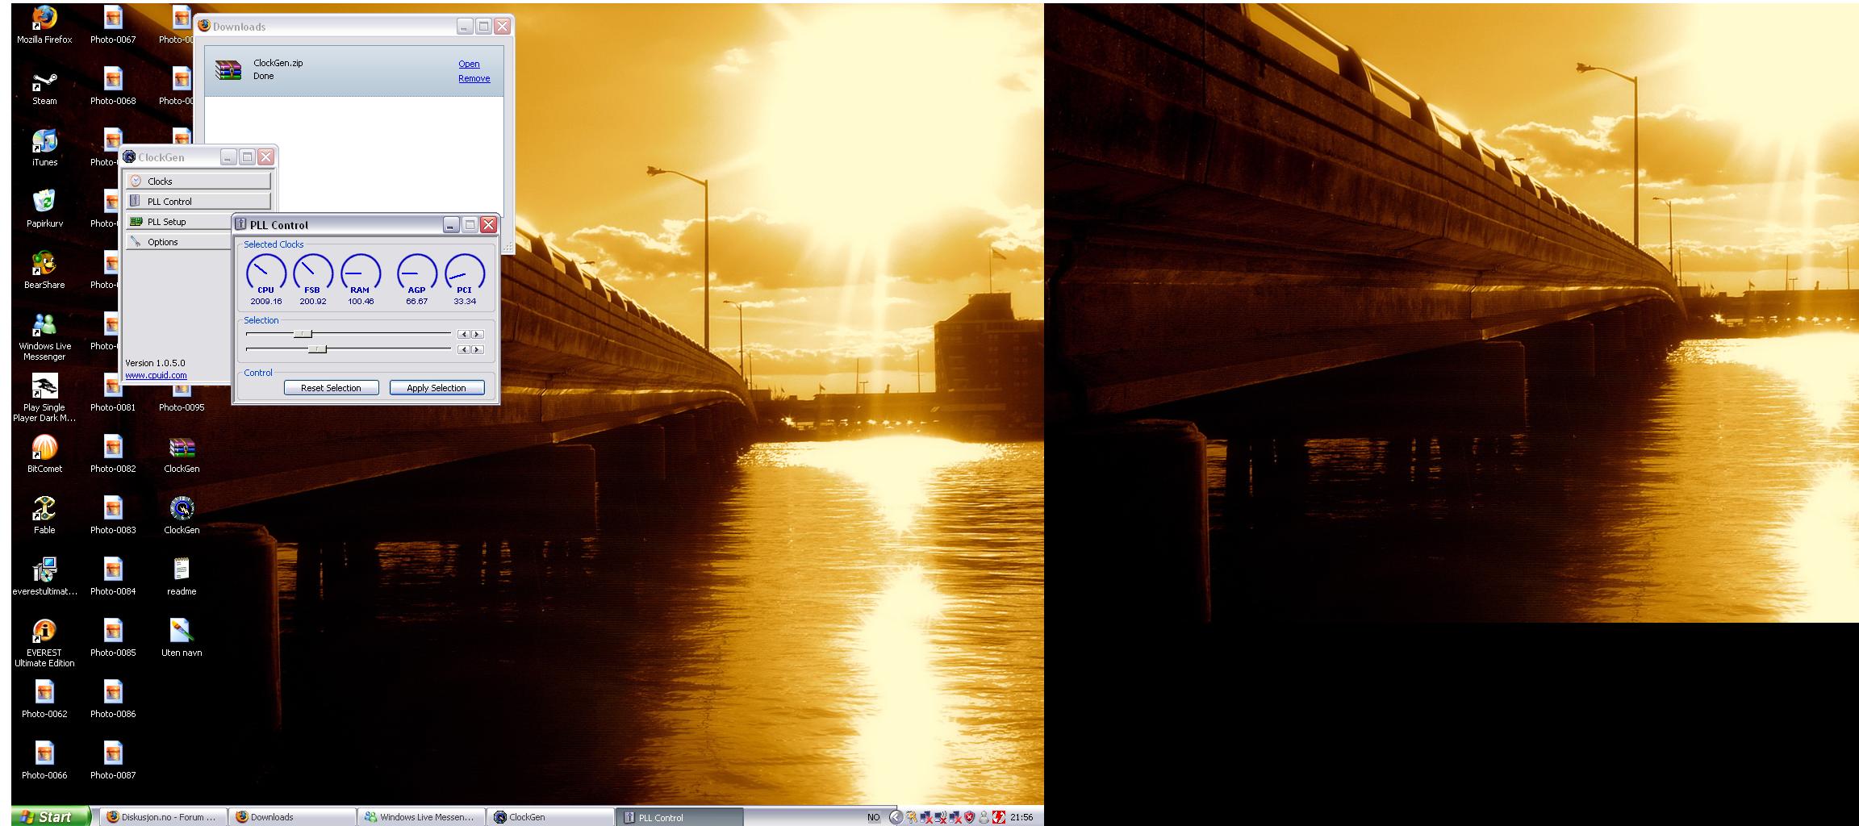Increase upper slider with right arrow

(x=478, y=334)
